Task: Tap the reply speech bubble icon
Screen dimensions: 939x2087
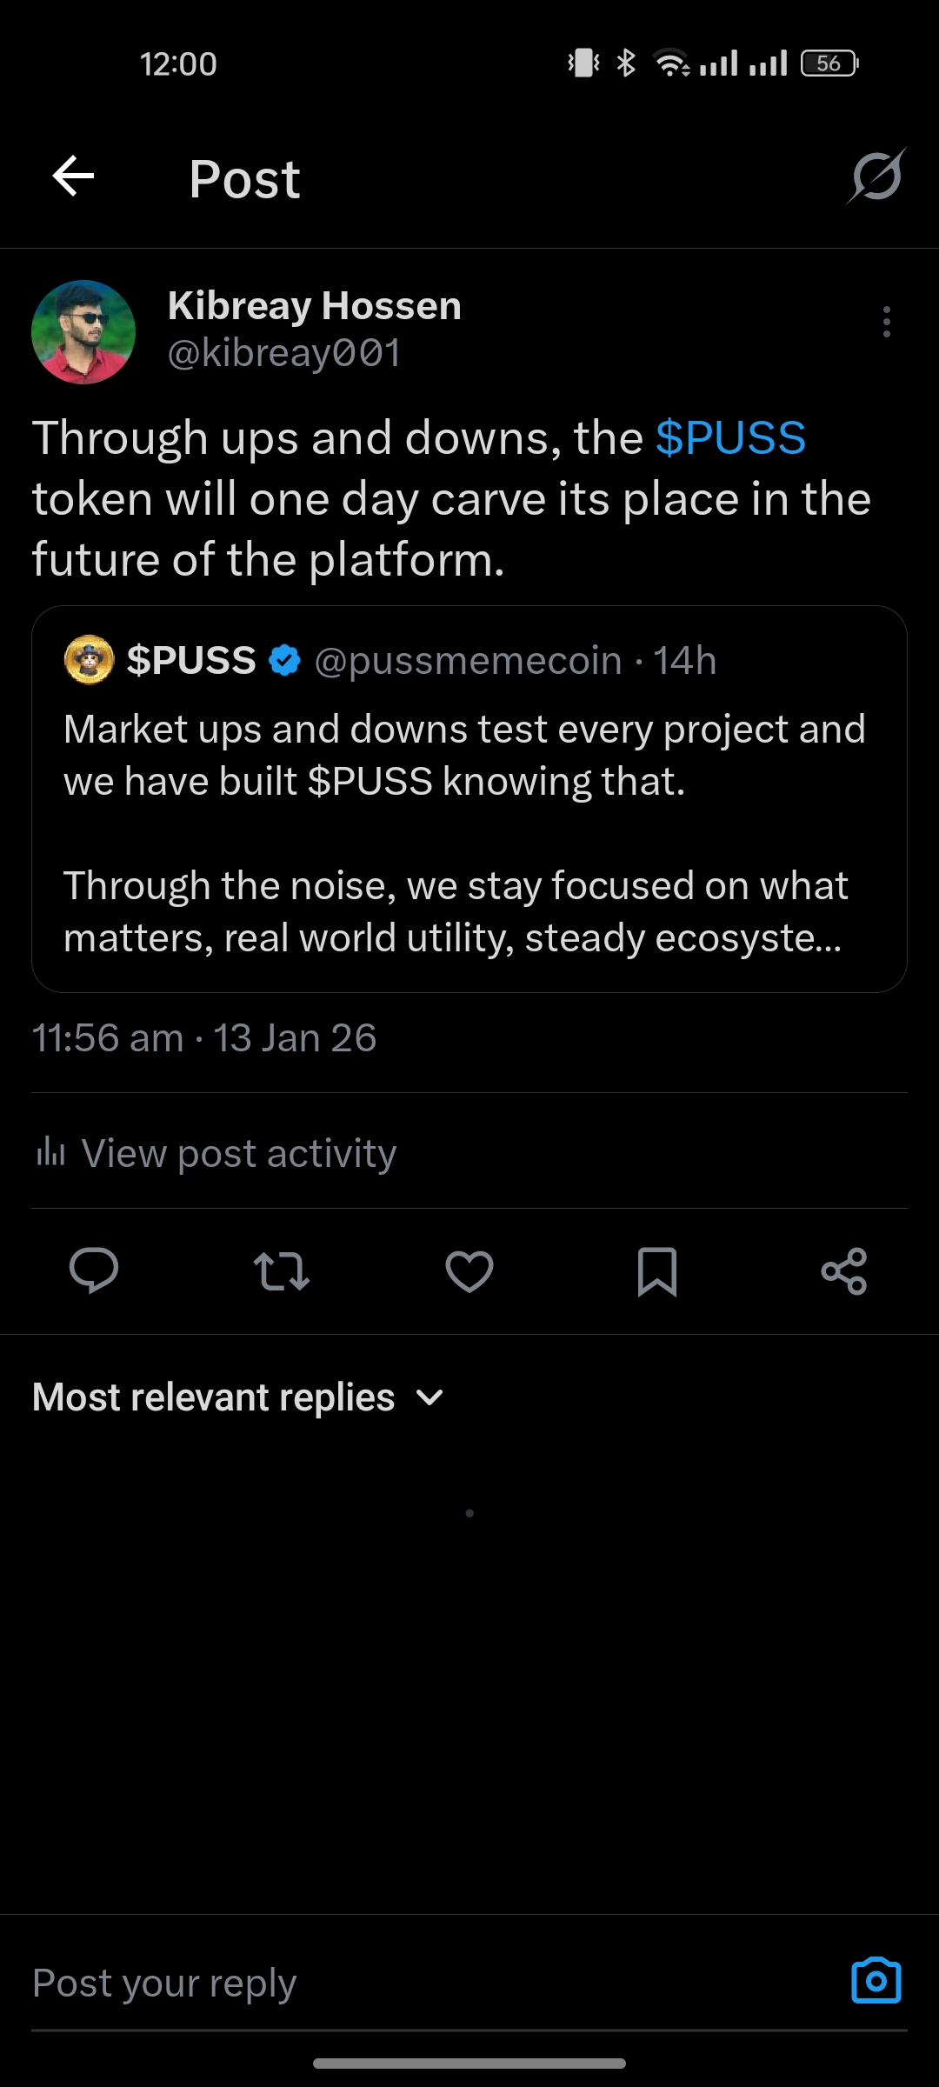Action: (x=94, y=1270)
